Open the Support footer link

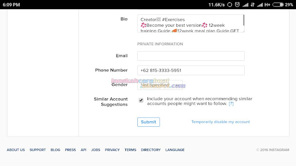(x=37, y=150)
